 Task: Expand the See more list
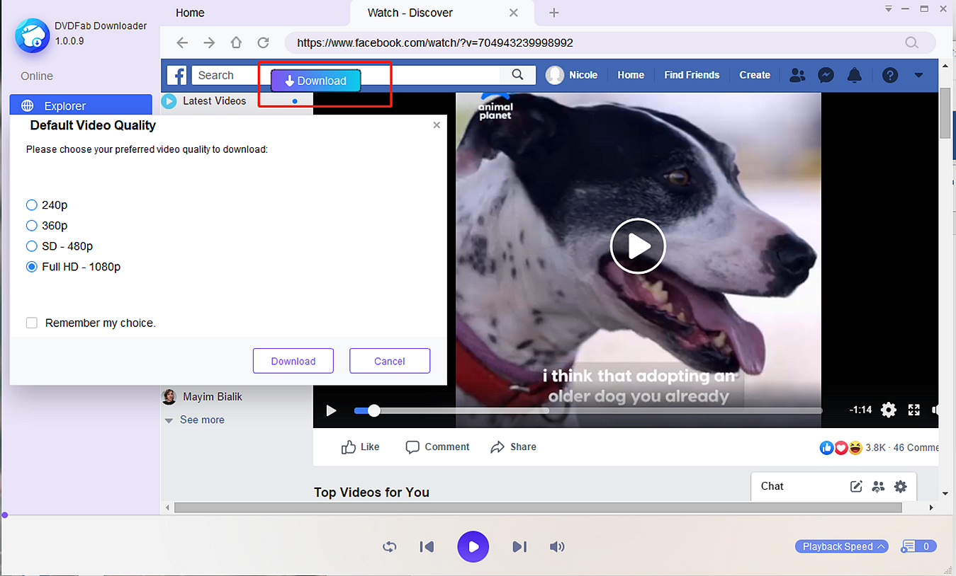[x=201, y=420]
